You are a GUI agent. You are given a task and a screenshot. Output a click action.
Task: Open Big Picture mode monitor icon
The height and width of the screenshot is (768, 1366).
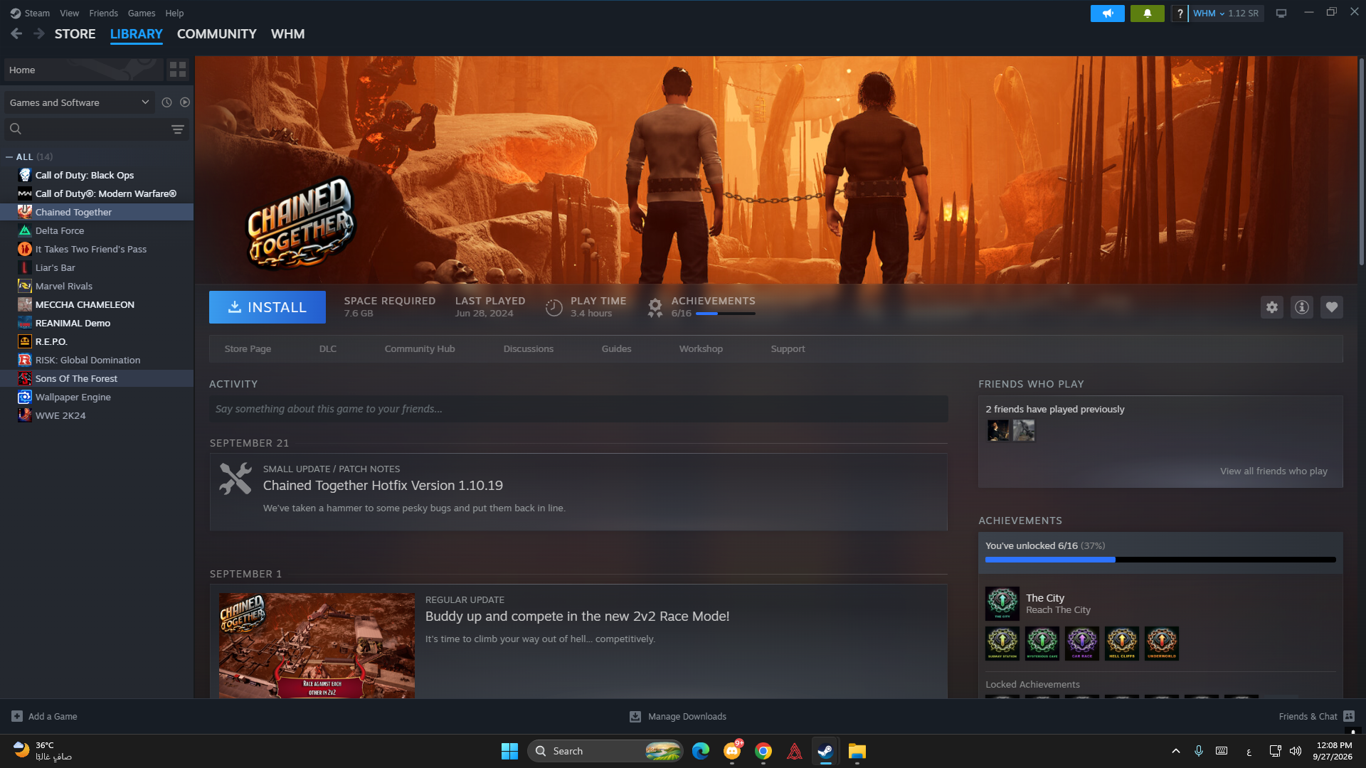pos(1281,14)
